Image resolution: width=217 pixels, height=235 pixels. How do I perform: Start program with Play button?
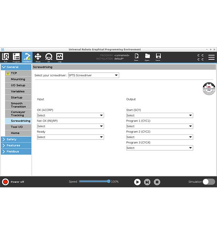pyautogui.click(x=137, y=182)
